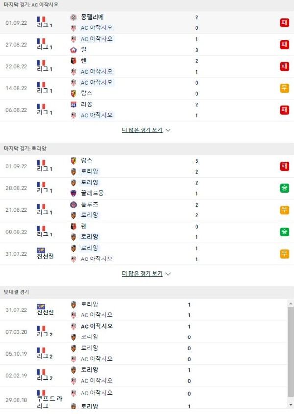Click the green win badge for Clermont match

point(284,188)
